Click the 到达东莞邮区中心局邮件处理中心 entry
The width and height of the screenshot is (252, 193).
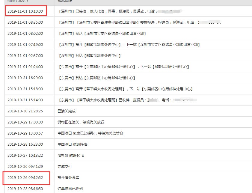(x=96, y=78)
